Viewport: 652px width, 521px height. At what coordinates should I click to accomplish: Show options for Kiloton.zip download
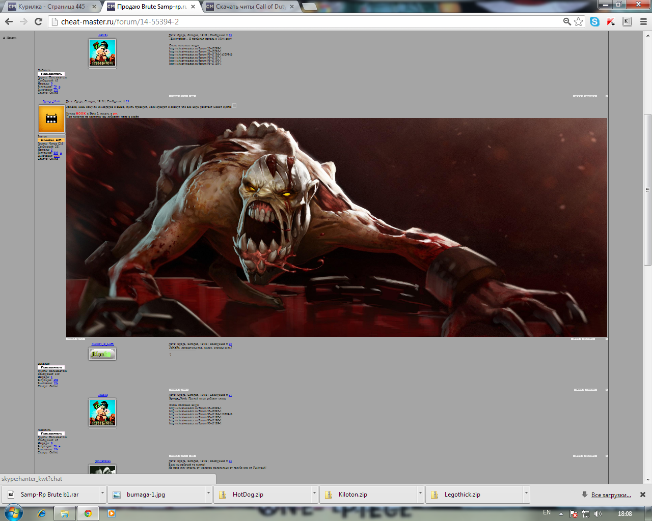[420, 494]
